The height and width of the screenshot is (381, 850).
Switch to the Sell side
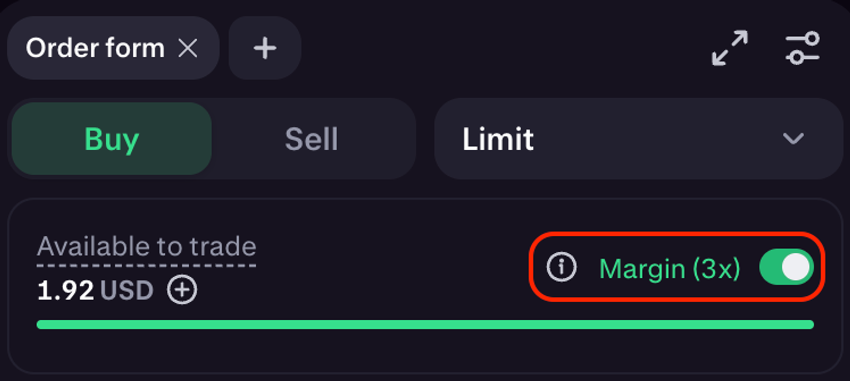click(311, 139)
